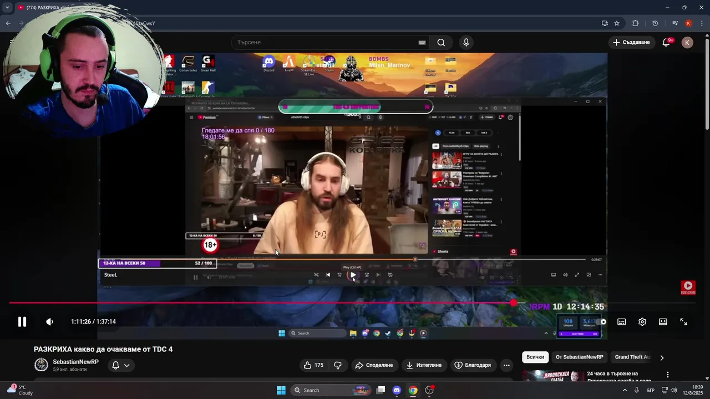Share the video with the Споделяне button

click(x=374, y=365)
